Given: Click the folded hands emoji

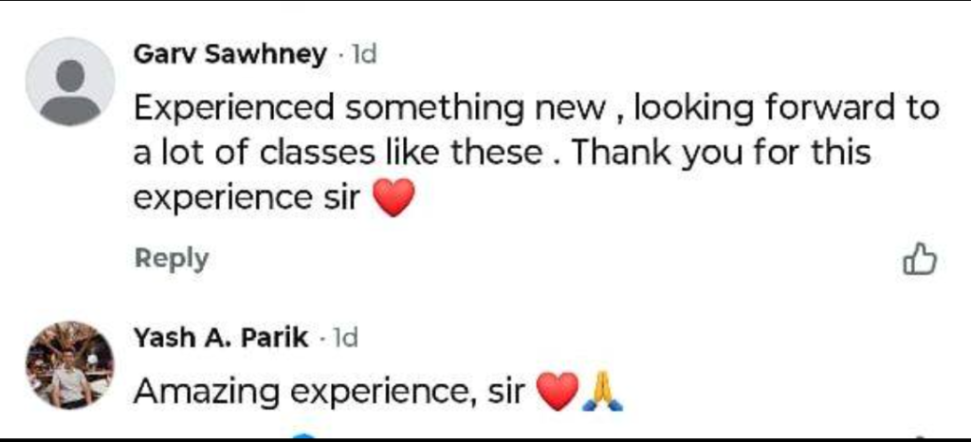Looking at the screenshot, I should click(602, 391).
